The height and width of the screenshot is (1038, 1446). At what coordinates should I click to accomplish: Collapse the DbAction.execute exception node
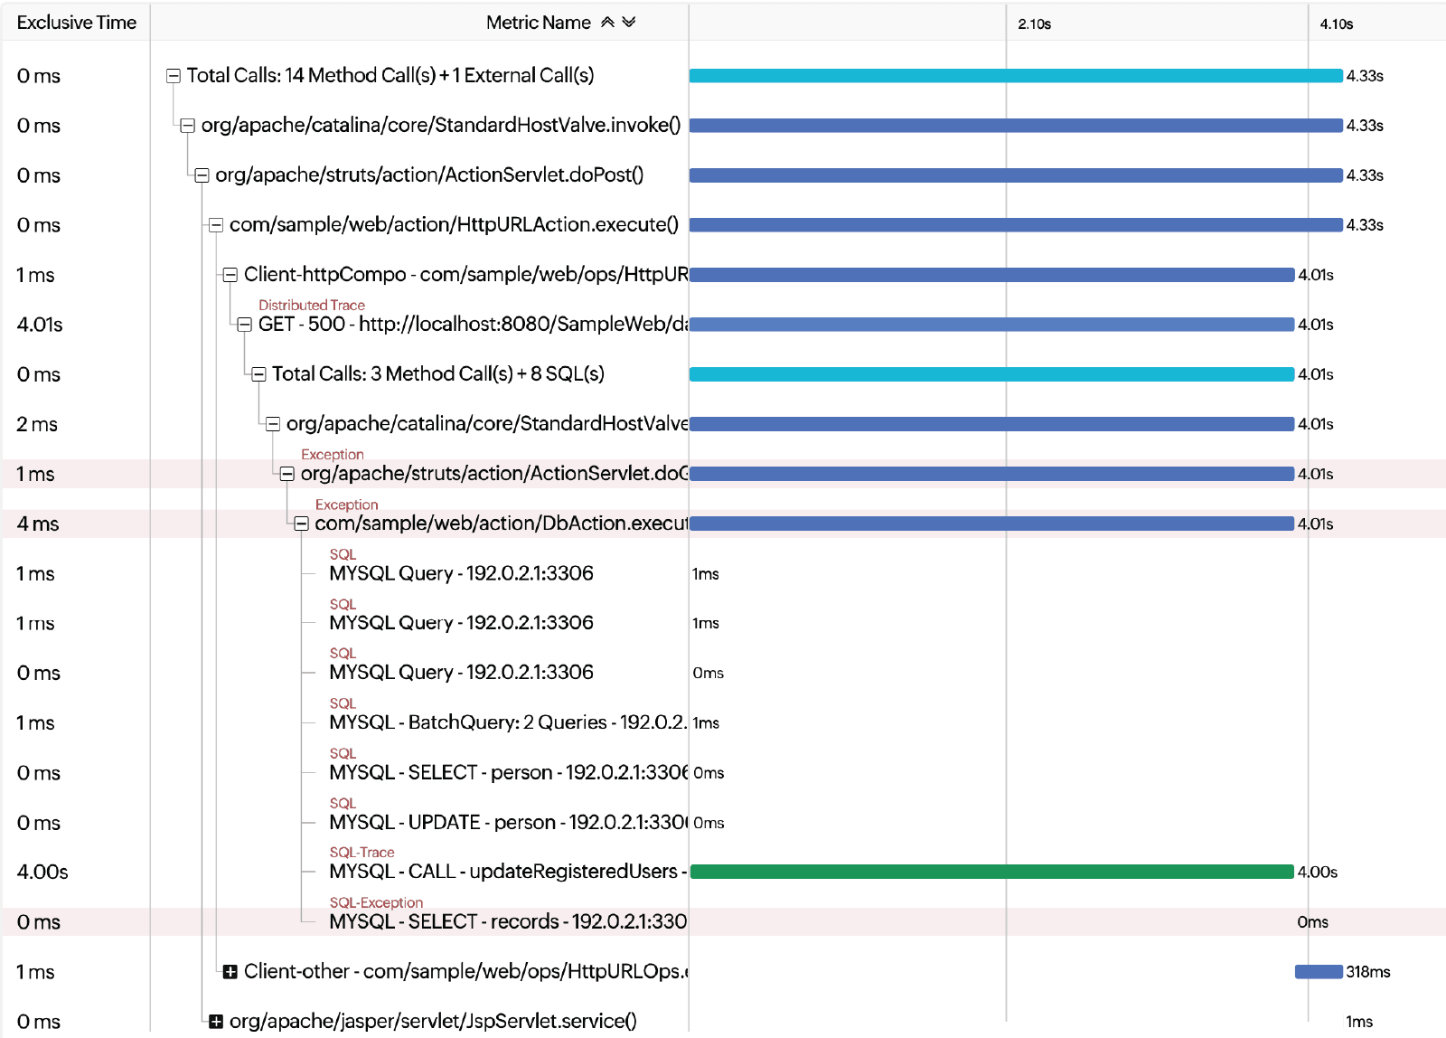pos(302,524)
